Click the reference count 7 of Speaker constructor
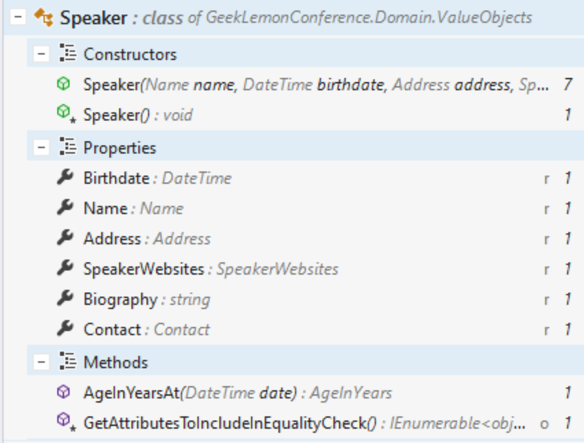This screenshot has height=443, width=584. click(568, 84)
